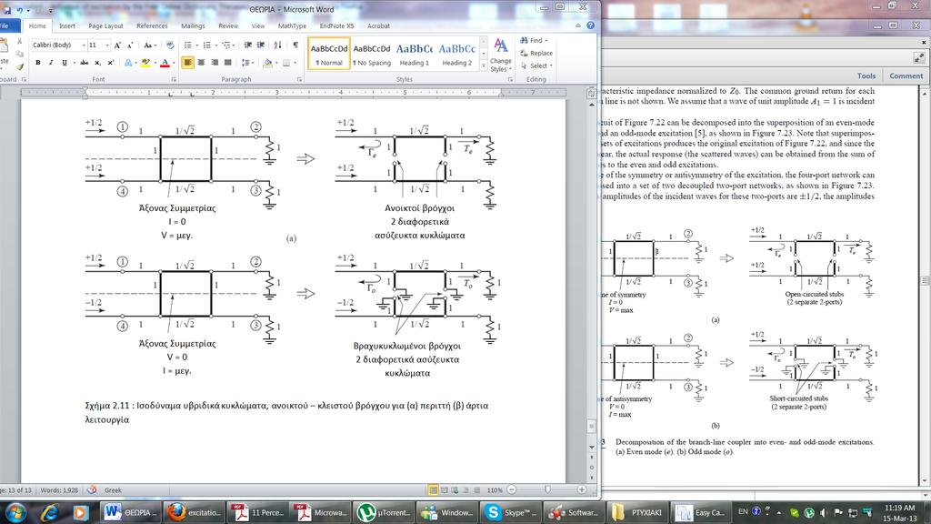Click Numbering list icon
The image size is (931, 524).
click(207, 45)
